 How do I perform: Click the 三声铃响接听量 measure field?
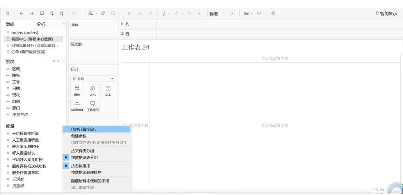[25, 134]
